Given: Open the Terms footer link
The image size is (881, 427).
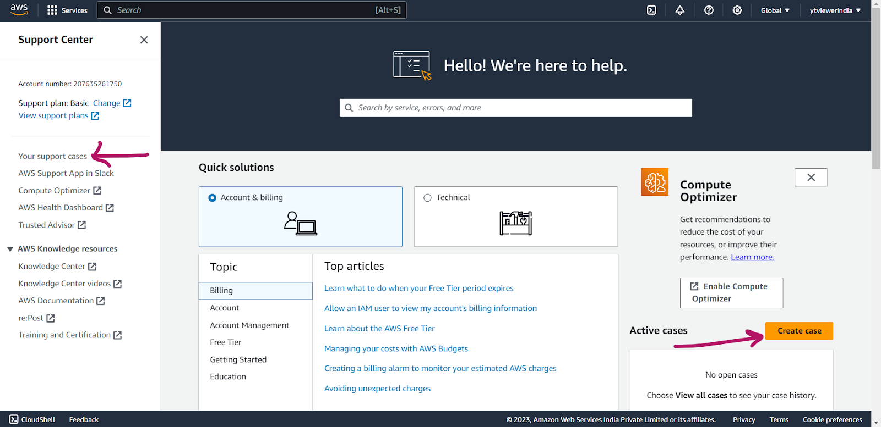Looking at the screenshot, I should (x=779, y=419).
